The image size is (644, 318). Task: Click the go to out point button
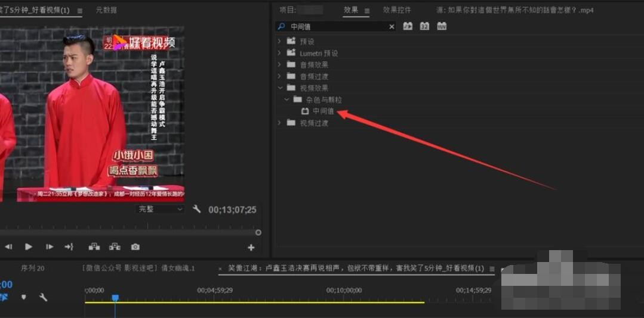click(x=69, y=247)
